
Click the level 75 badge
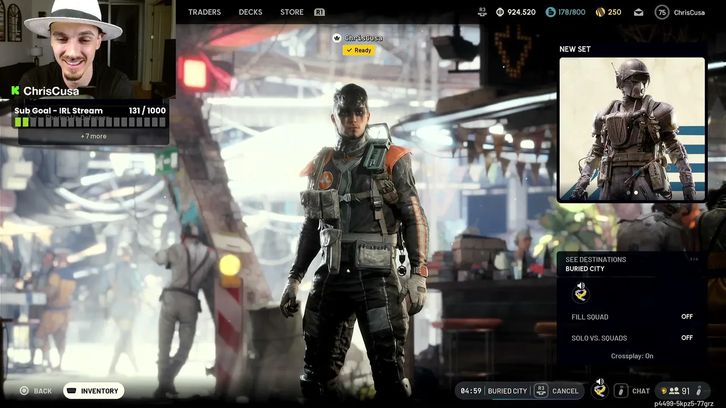(x=662, y=12)
